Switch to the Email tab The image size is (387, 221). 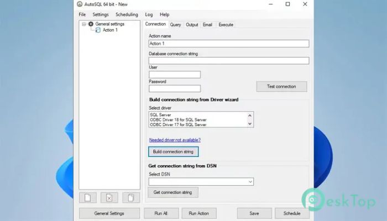pos(207,25)
